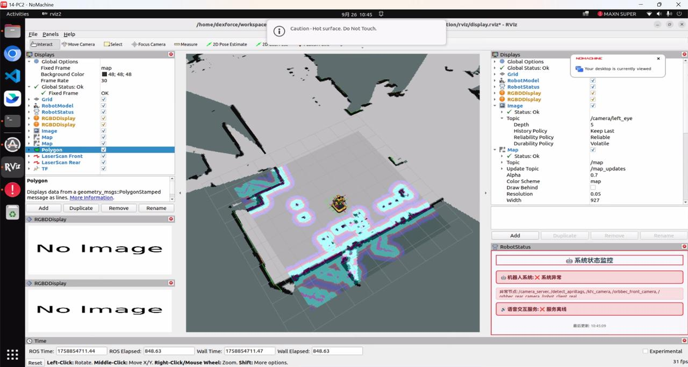
Task: Expand Update Topic property under Map
Action: [502, 168]
